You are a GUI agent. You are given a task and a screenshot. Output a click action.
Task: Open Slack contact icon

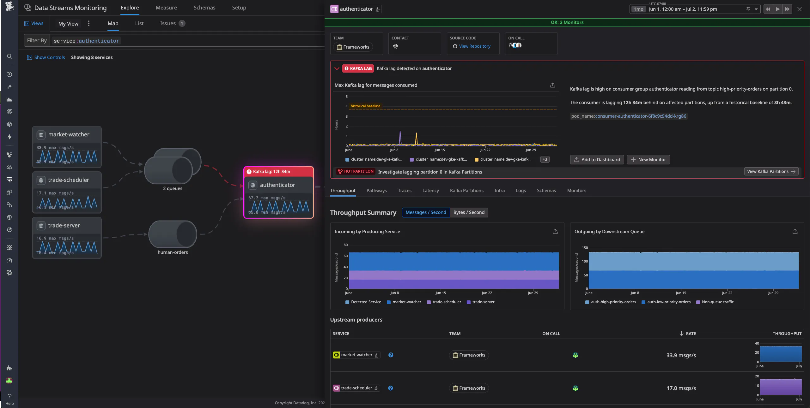pos(395,46)
